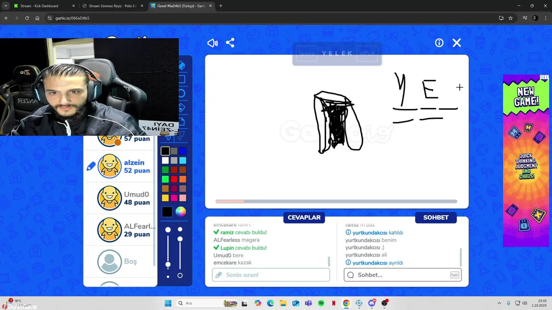Open the Chrome profile avatar
Viewport: 552px width, 310px height.
pos(535,18)
